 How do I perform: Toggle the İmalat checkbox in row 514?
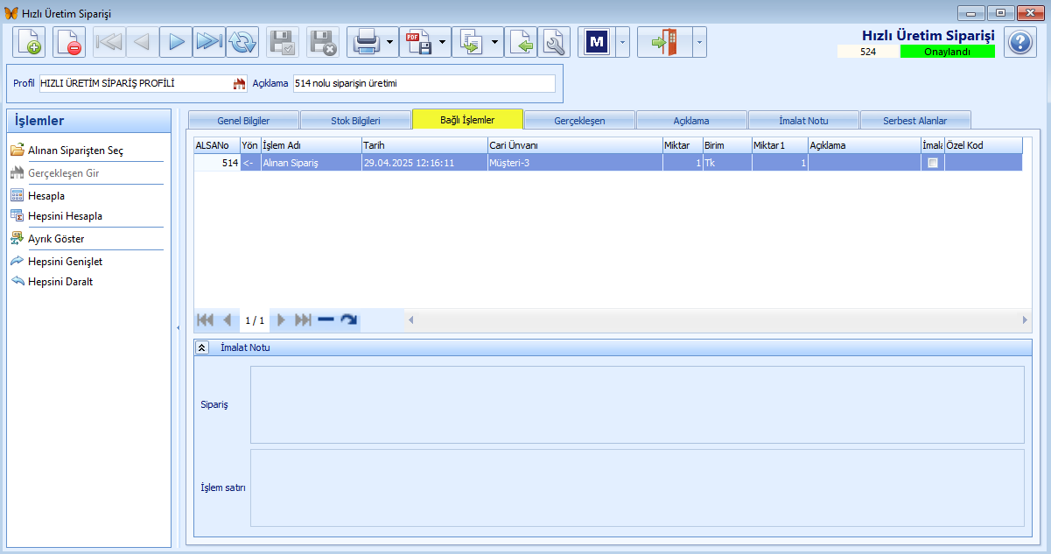932,163
